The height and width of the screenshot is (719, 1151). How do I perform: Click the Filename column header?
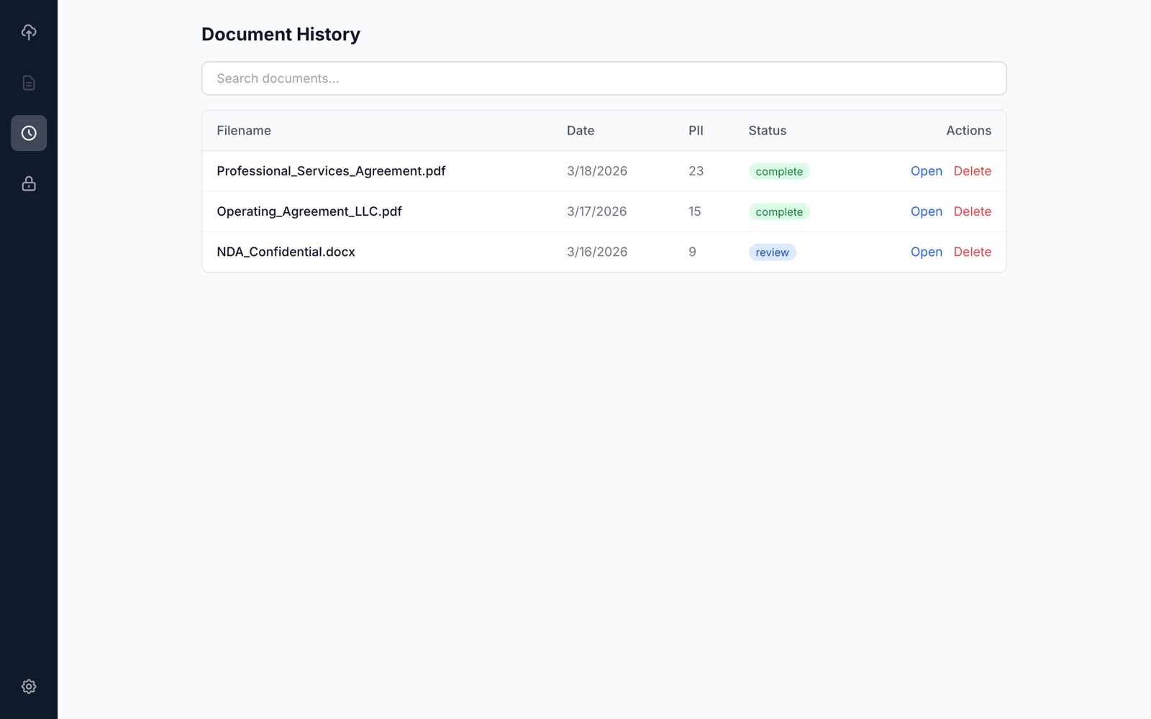tap(244, 131)
